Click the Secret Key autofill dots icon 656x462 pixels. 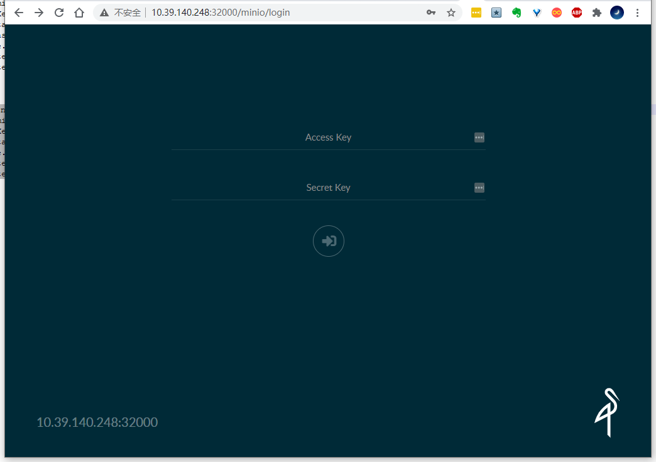click(x=479, y=188)
